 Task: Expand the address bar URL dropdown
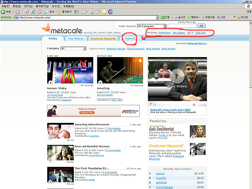click(x=157, y=17)
